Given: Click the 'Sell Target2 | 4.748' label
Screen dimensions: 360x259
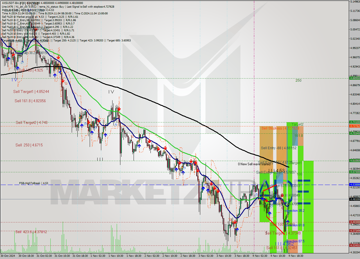Looking at the screenshot, I should (x=31, y=122).
